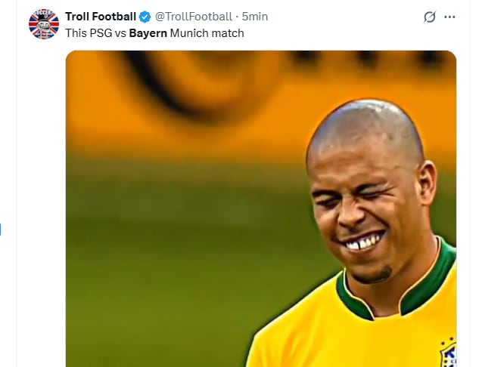
Task: Open the three-dot more options menu
Action: pyautogui.click(x=450, y=17)
